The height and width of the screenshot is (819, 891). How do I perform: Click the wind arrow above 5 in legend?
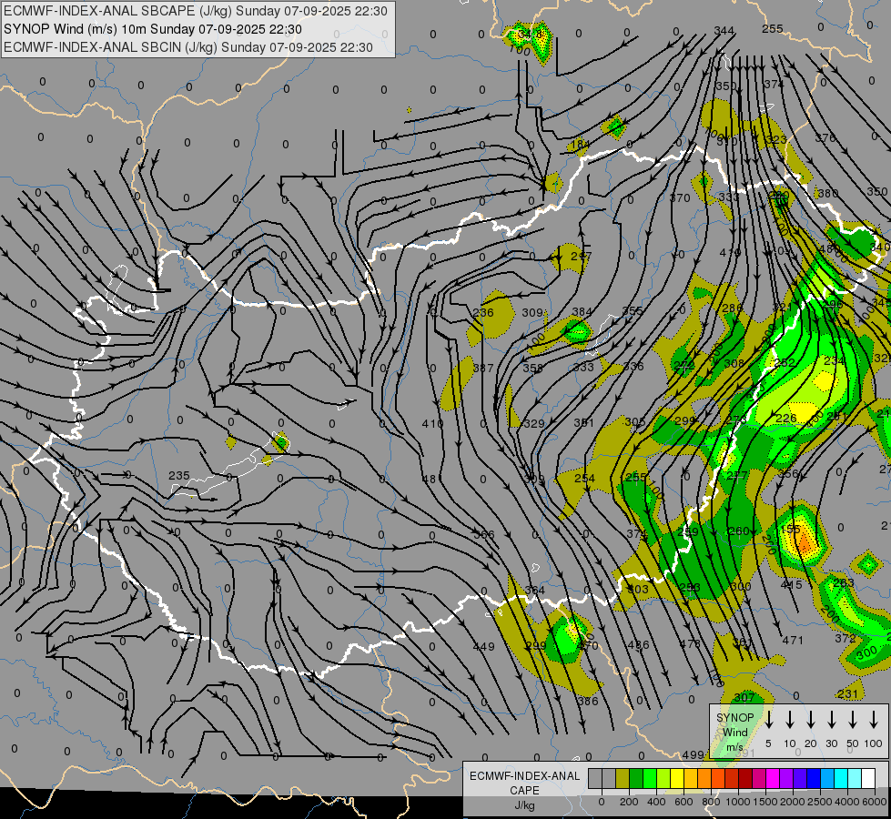point(769,720)
